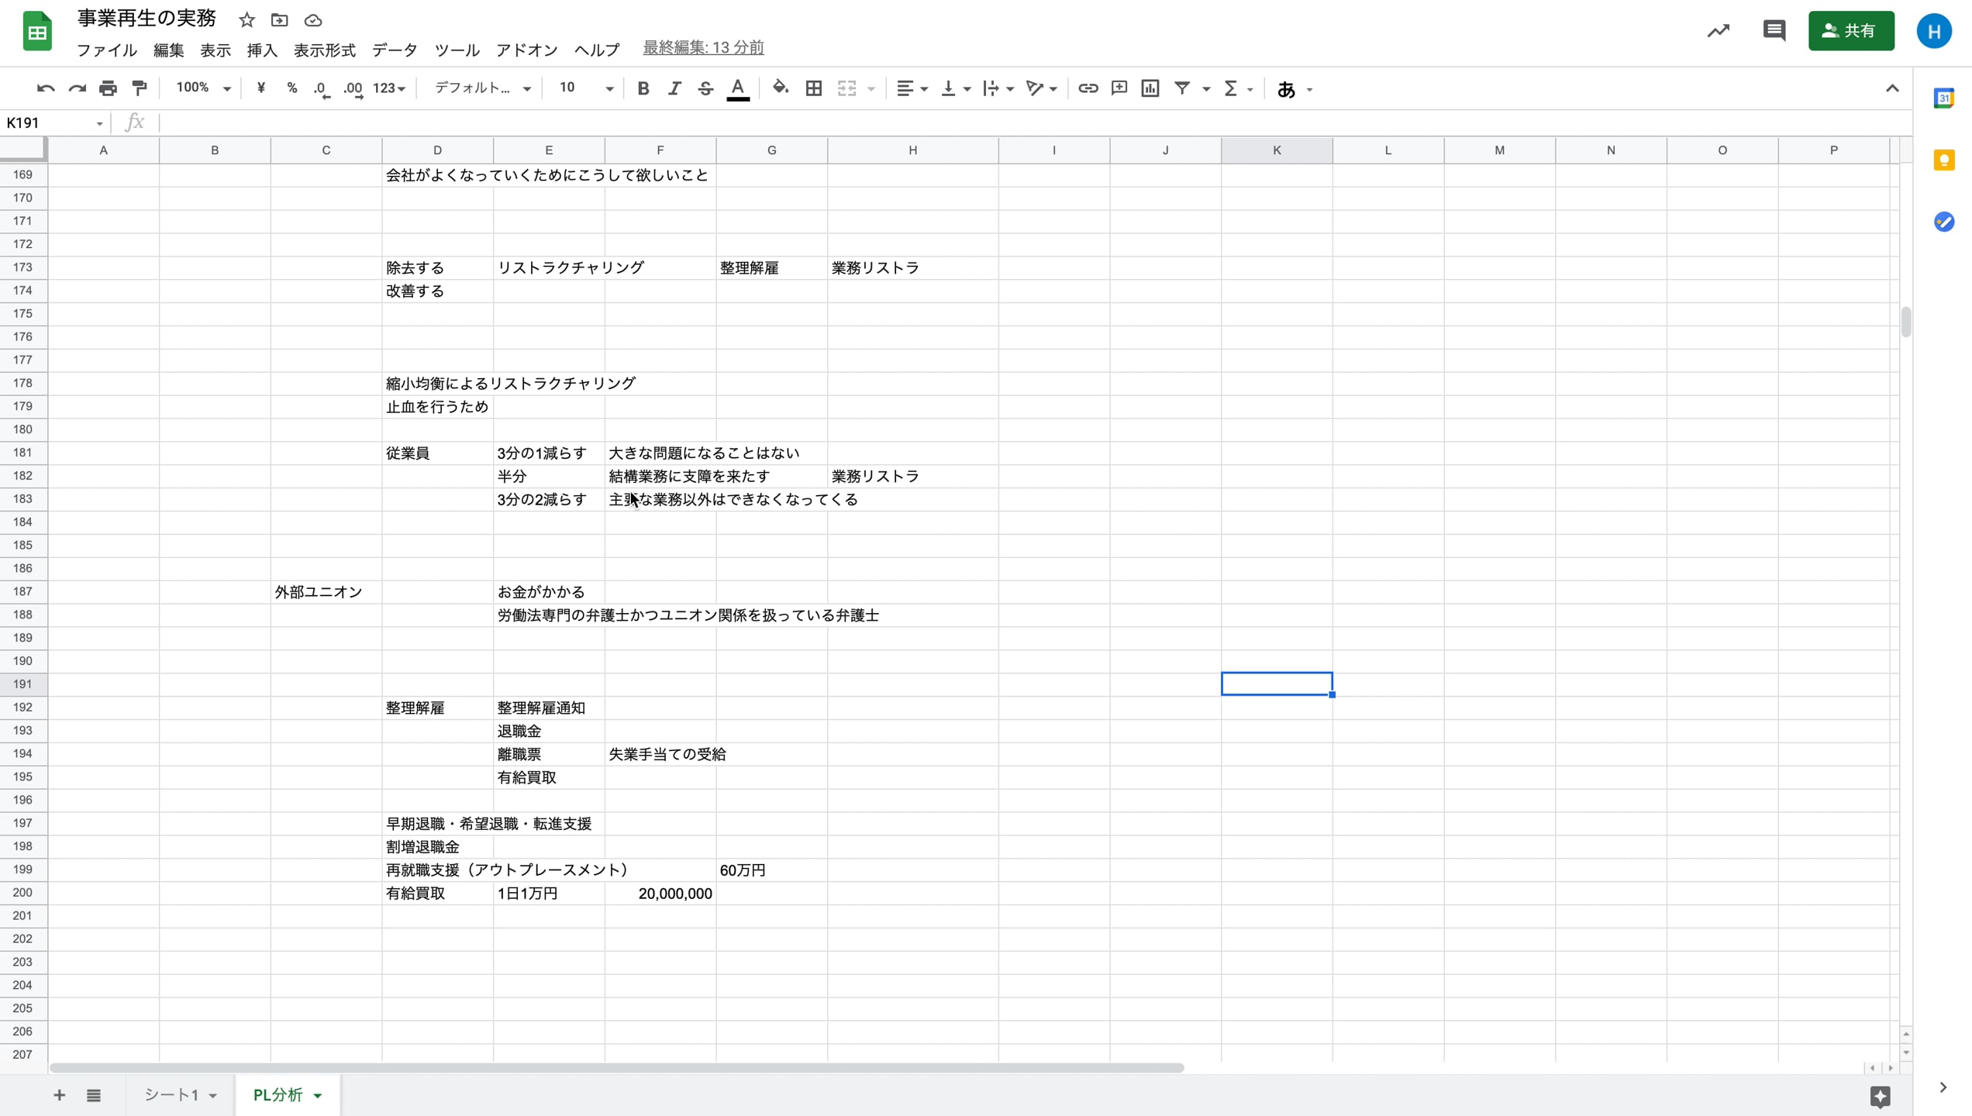Insert a chart
This screenshot has width=1972, height=1116.
pyautogui.click(x=1150, y=88)
